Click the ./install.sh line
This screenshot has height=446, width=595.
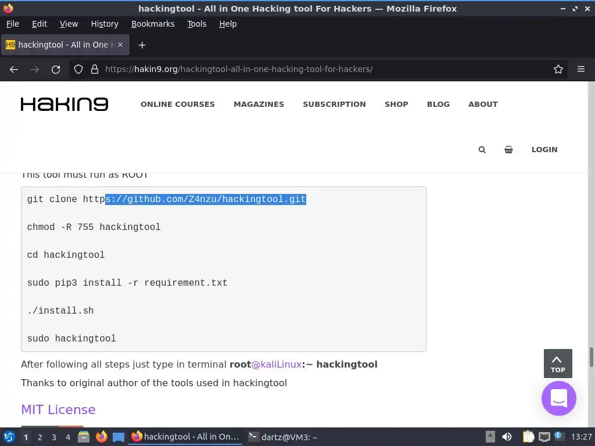tap(60, 311)
